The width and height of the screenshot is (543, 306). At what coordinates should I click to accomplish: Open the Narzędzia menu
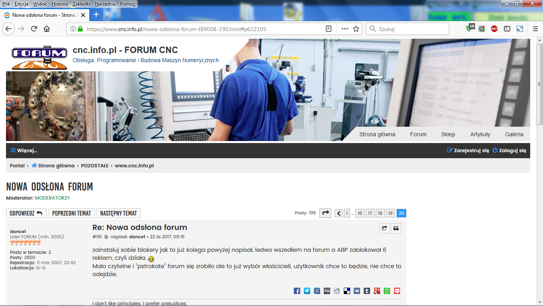point(105,4)
